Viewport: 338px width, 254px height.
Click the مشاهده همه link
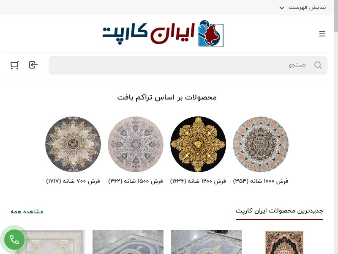[x=27, y=211]
